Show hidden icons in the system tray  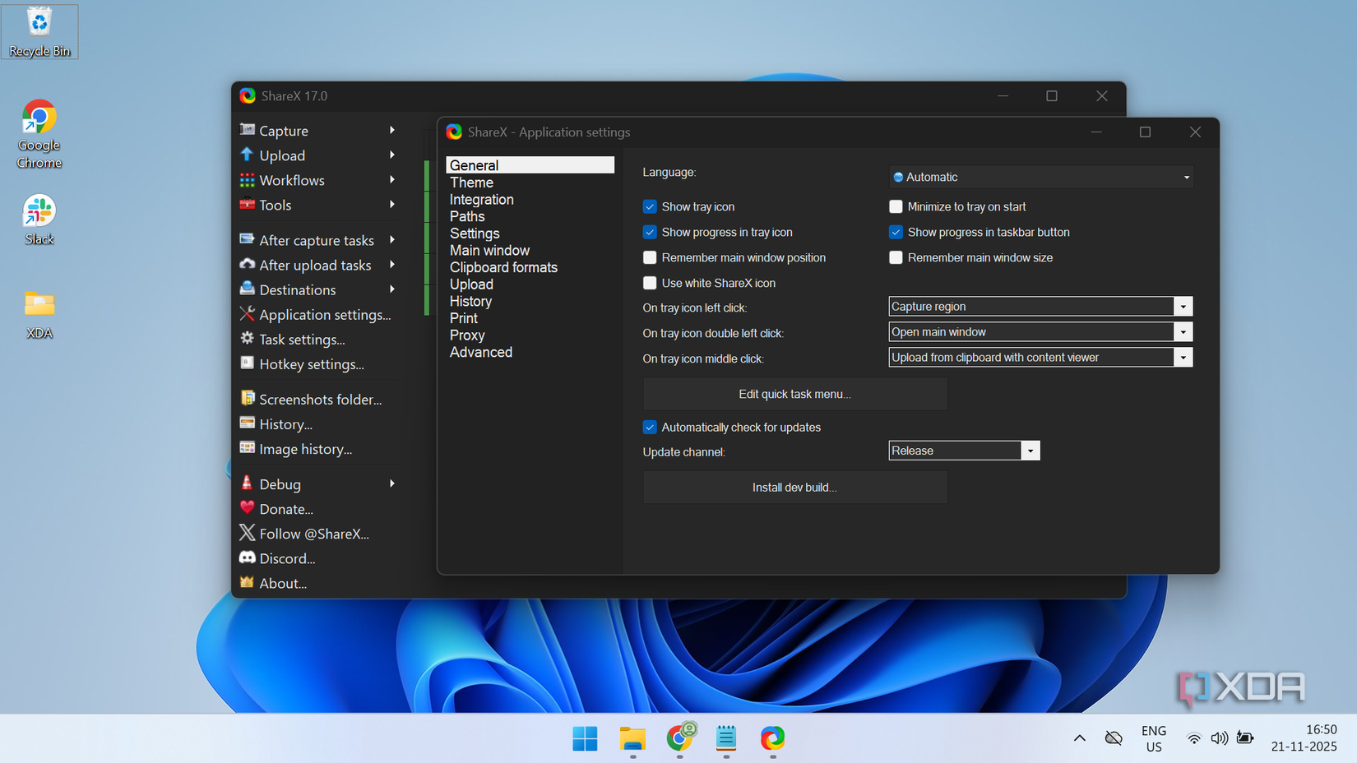pyautogui.click(x=1079, y=738)
